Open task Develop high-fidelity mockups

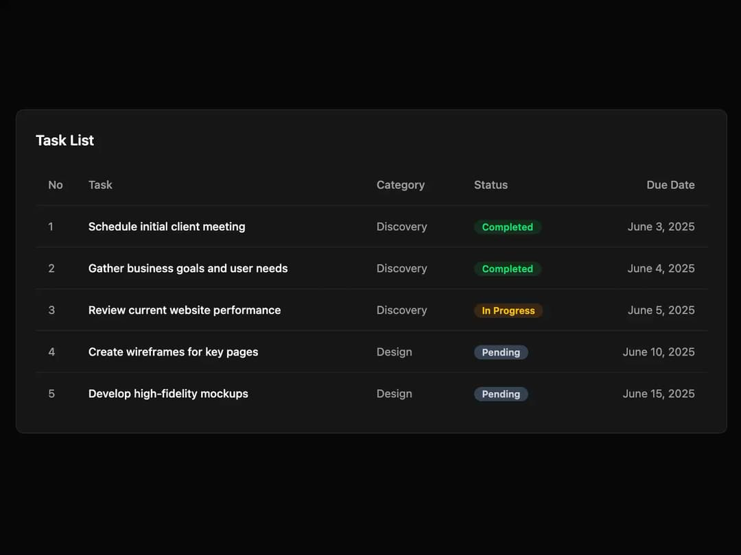coord(168,393)
